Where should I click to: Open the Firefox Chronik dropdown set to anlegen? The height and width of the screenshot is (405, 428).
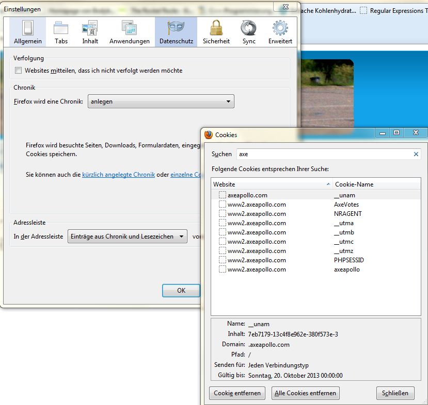pos(161,102)
